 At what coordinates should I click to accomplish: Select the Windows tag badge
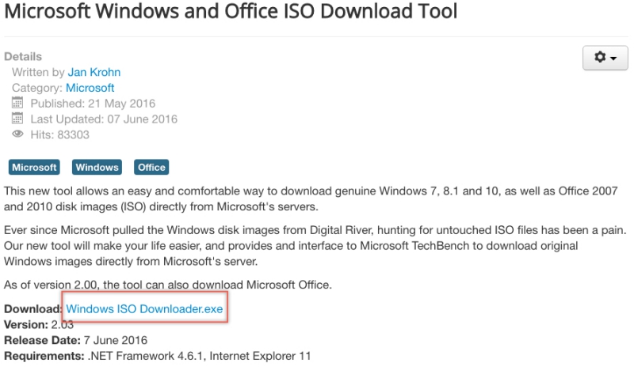[97, 167]
